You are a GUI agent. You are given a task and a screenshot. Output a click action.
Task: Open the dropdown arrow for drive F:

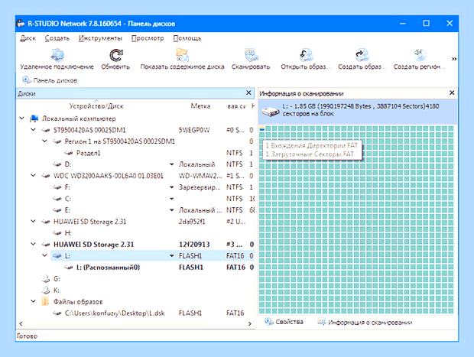tap(171, 187)
